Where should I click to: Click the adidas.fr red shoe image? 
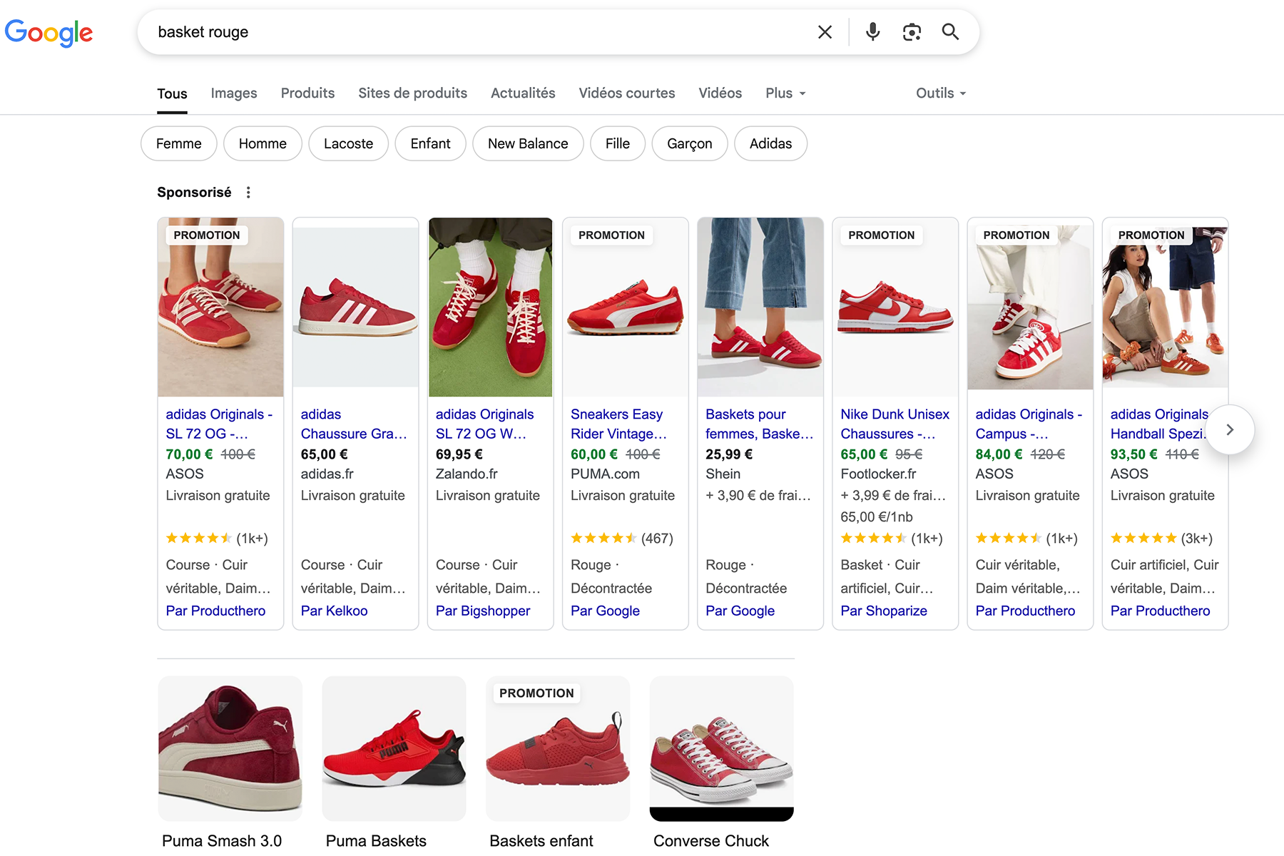355,307
